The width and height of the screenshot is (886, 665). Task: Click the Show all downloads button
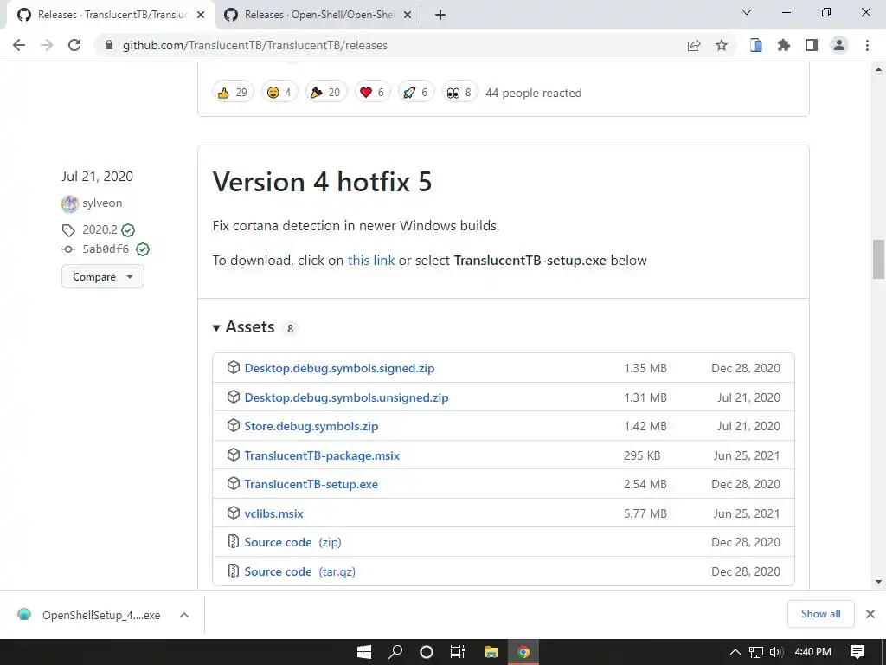pos(820,614)
